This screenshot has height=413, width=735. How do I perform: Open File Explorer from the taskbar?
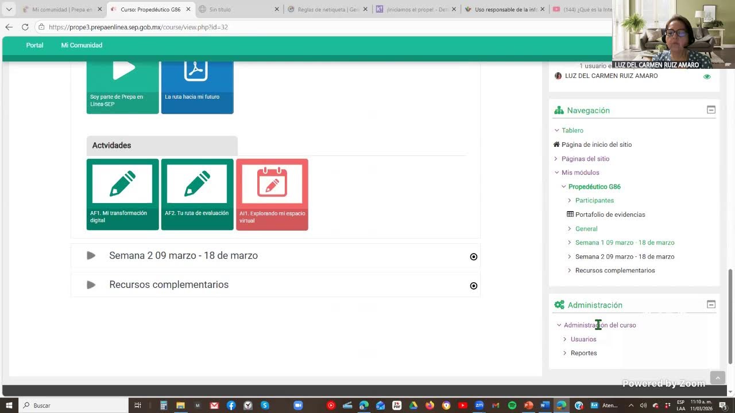click(x=180, y=406)
